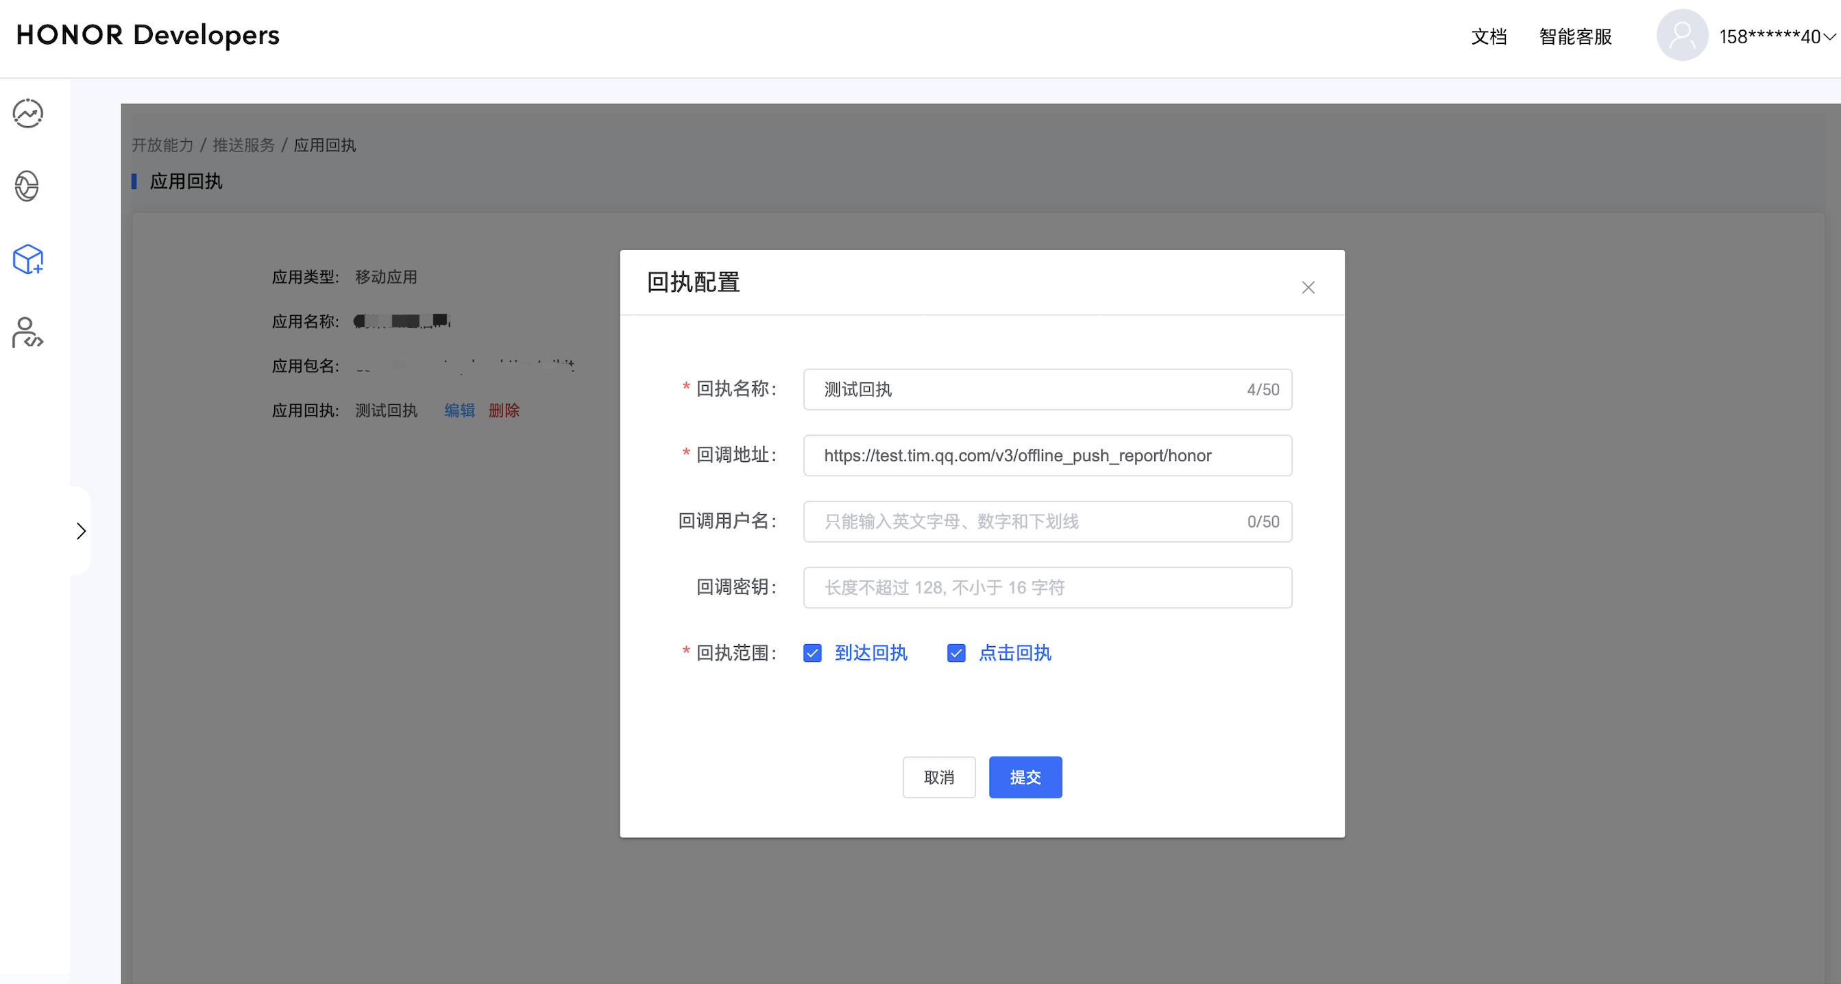Viewport: 1841px width, 984px height.
Task: Uncheck the 点击回执 checkbox
Action: pyautogui.click(x=955, y=653)
